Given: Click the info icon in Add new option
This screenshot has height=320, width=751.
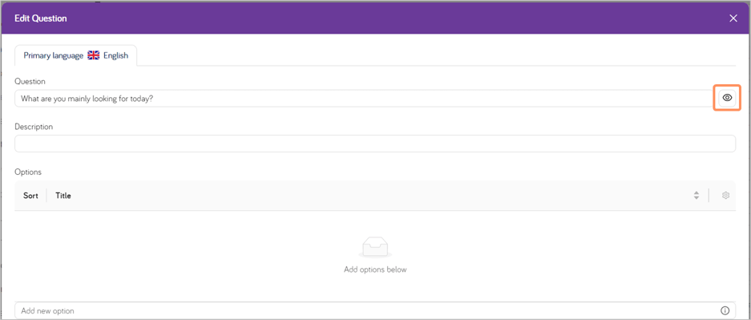Looking at the screenshot, I should [725, 310].
